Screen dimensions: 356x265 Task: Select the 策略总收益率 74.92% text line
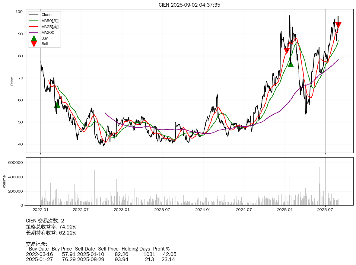(x=51, y=227)
